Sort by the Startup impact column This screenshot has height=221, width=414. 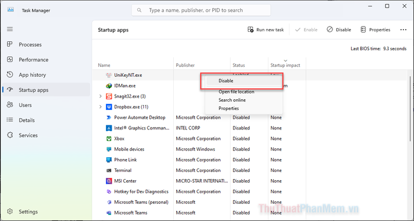coord(285,65)
